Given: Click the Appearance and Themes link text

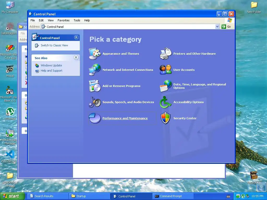Looking at the screenshot, I should tap(121, 54).
